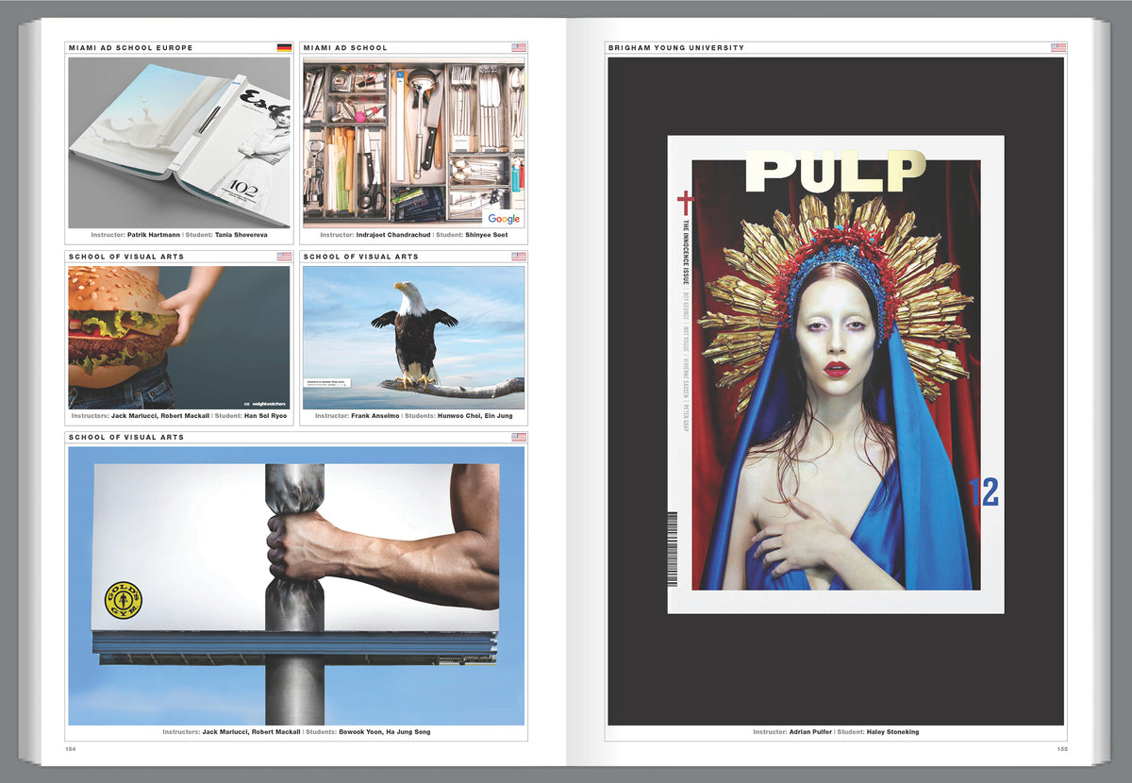This screenshot has width=1132, height=783.
Task: Open the PULP magazine cover image
Action: [835, 375]
